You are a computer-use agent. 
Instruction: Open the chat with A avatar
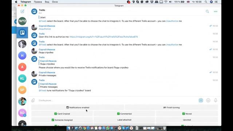(22, 67)
